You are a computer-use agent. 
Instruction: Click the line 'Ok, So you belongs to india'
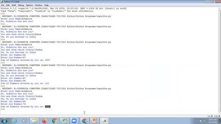click(18, 99)
